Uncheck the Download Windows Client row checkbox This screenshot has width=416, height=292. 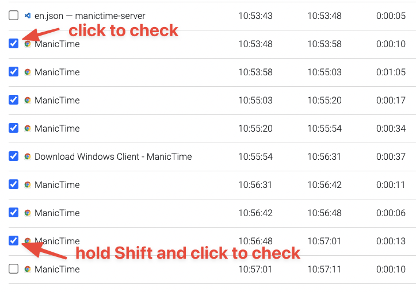[x=14, y=156]
